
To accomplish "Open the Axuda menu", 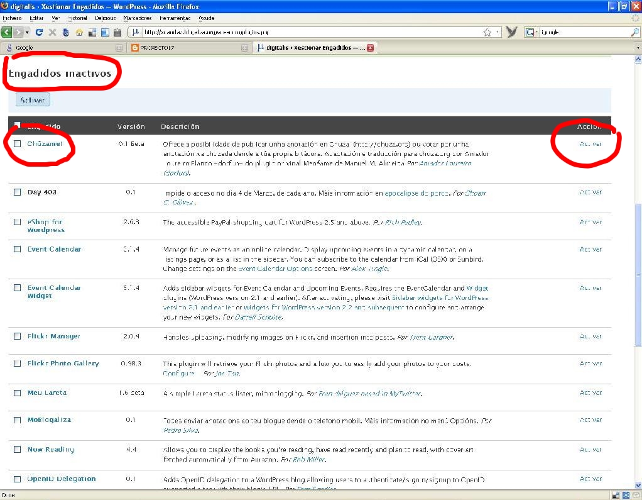I will tap(206, 18).
